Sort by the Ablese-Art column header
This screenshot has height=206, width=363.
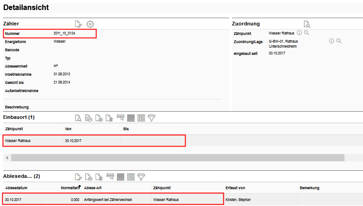(x=93, y=188)
